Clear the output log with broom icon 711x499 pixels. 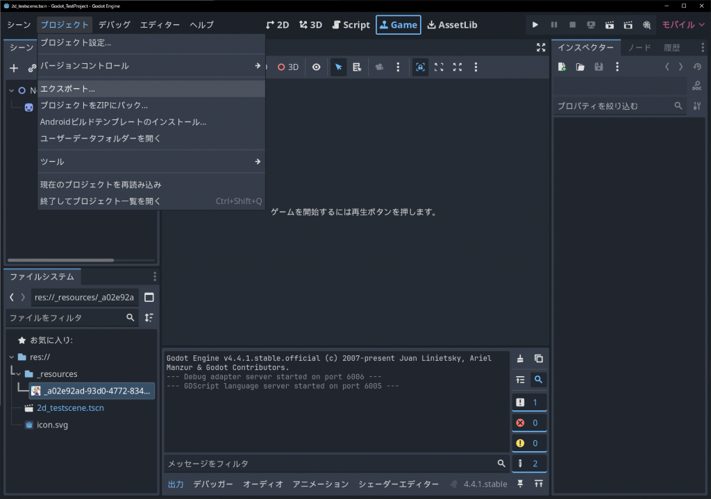[520, 359]
